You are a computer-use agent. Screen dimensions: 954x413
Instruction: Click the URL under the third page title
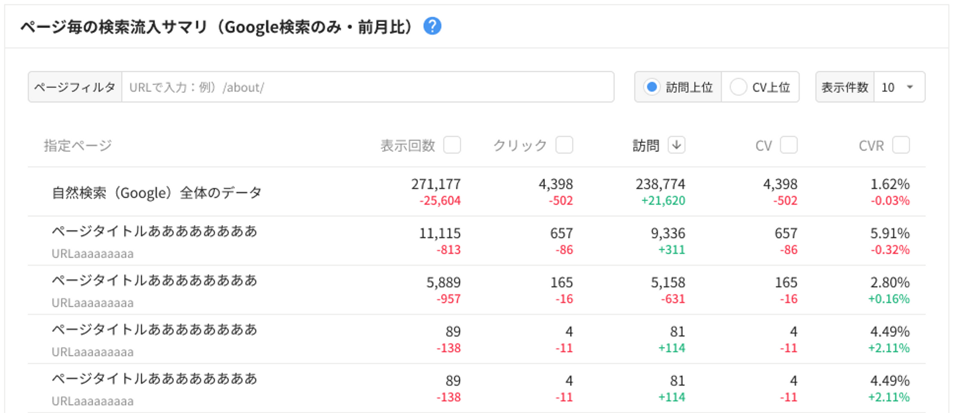[92, 352]
